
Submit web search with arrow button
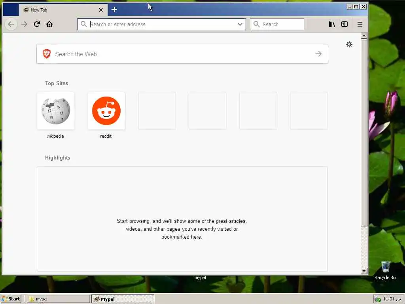[x=318, y=54]
